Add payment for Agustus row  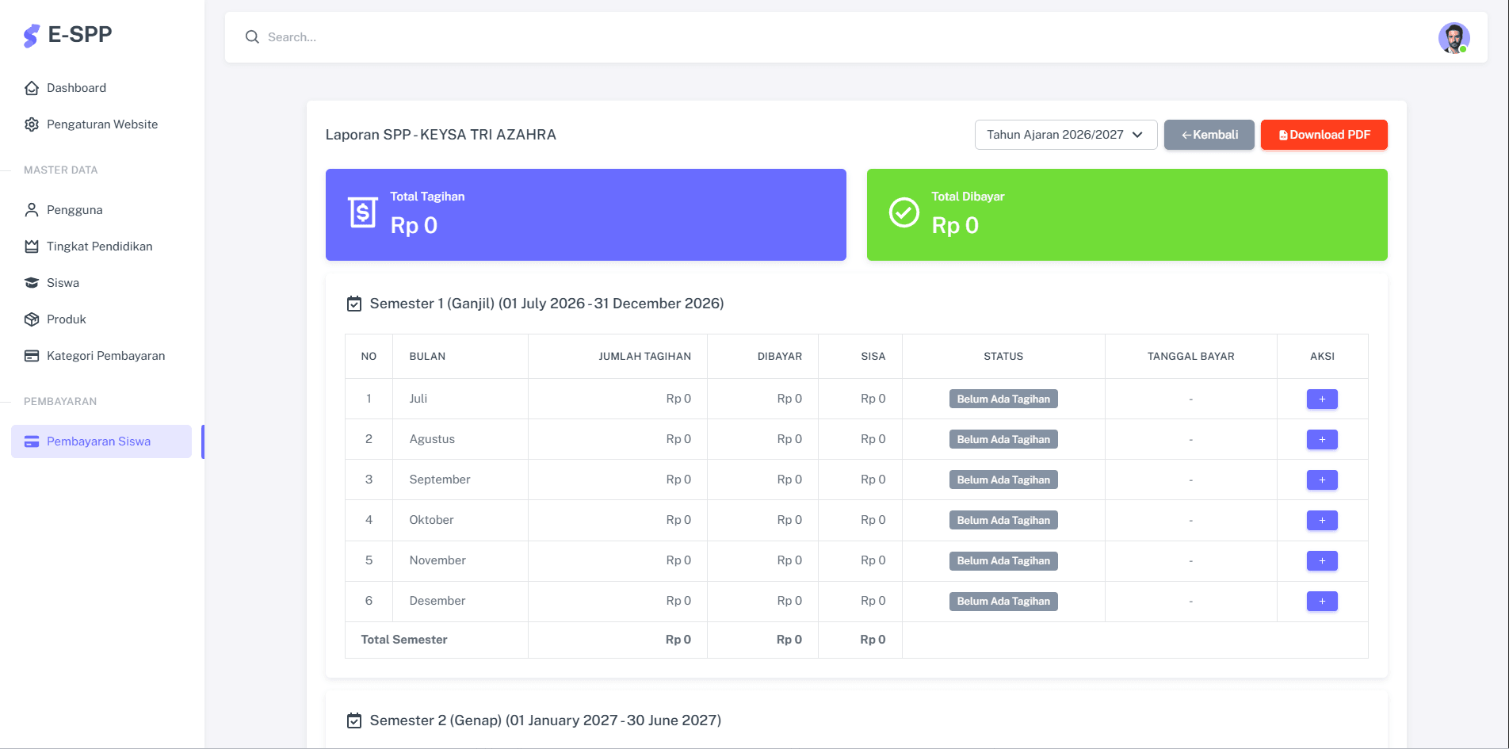[x=1322, y=439]
